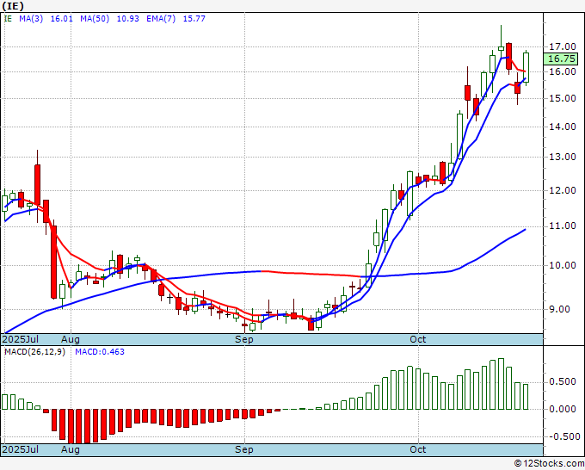Click Sep on the MACD axis

[244, 449]
